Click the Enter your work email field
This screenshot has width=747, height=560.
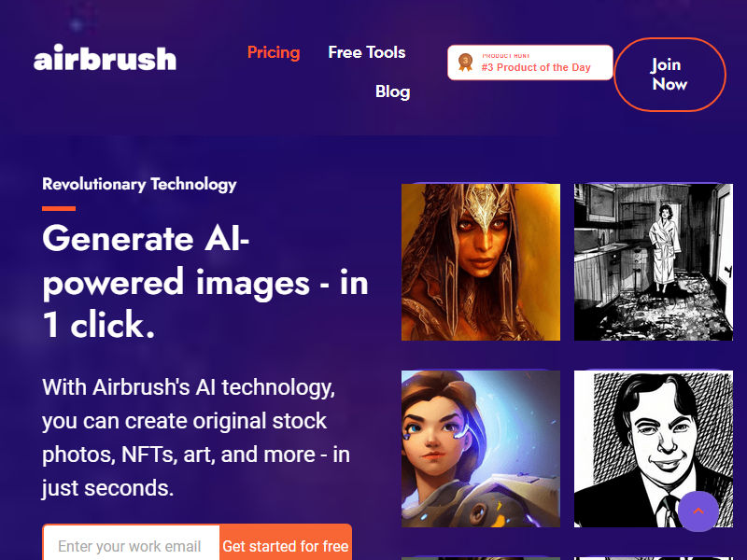(131, 543)
